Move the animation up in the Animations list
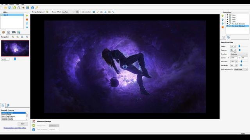Image resolution: width=250 pixels, height=140 pixels. (223, 20)
